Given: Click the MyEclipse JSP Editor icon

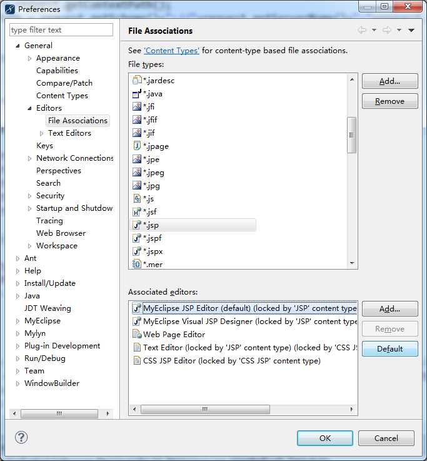Looking at the screenshot, I should [x=137, y=308].
